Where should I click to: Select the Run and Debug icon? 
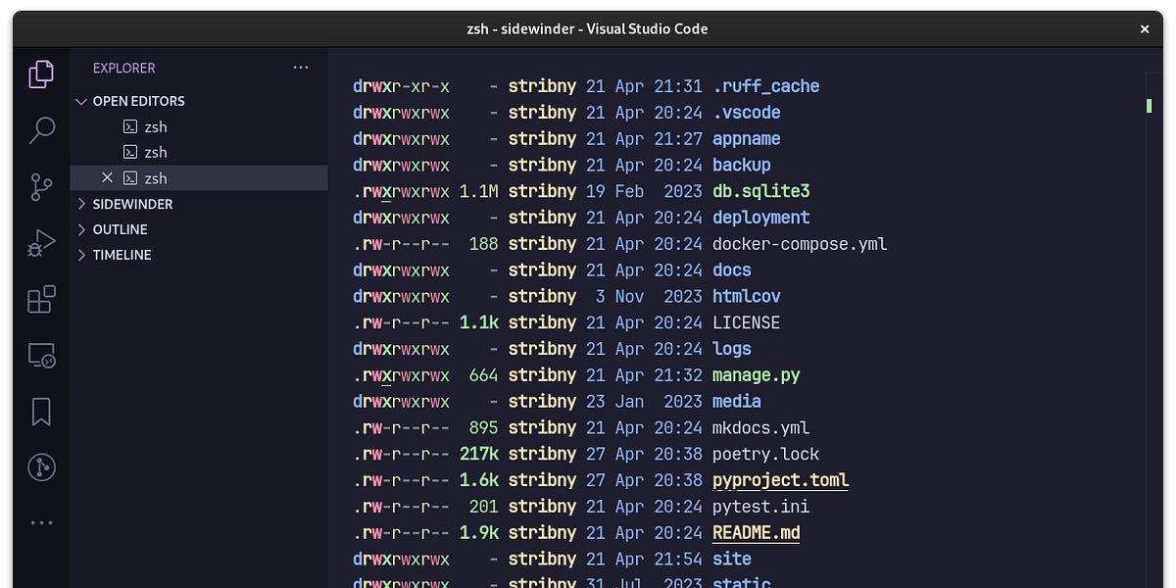40,242
